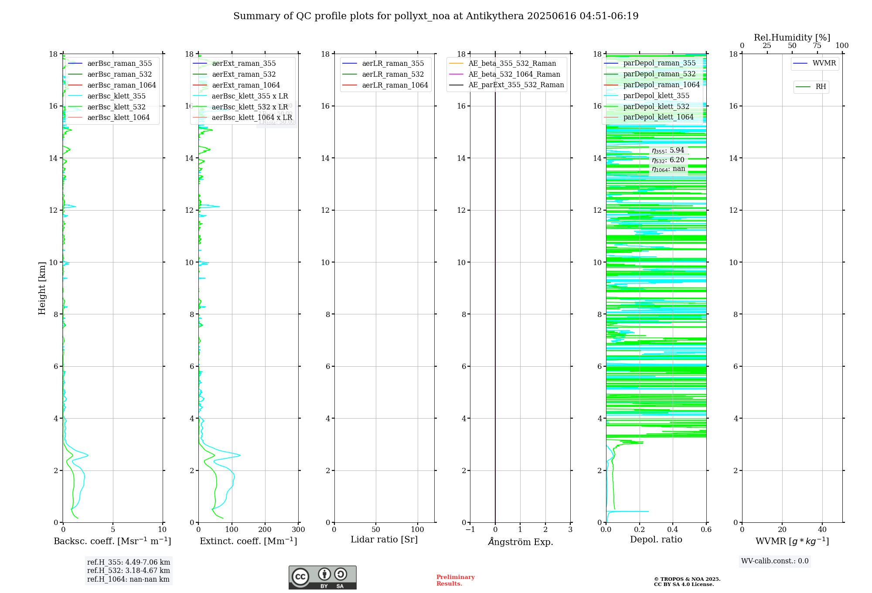Click the Backsc. coeff. axis label
The width and height of the screenshot is (872, 593).
coord(112,541)
